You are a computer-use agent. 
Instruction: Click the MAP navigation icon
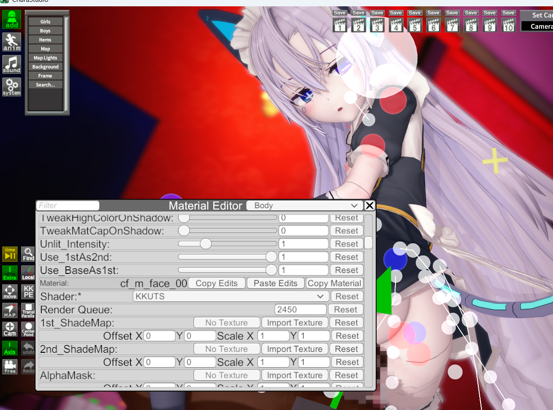click(10, 310)
